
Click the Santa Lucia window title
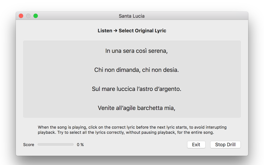[x=132, y=16]
